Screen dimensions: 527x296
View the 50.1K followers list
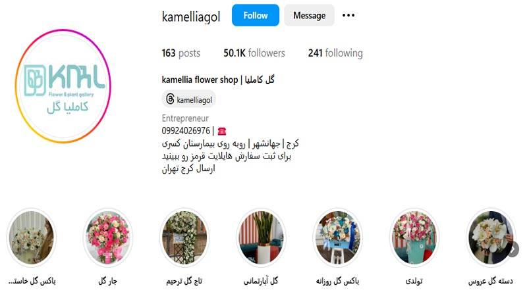pos(254,53)
